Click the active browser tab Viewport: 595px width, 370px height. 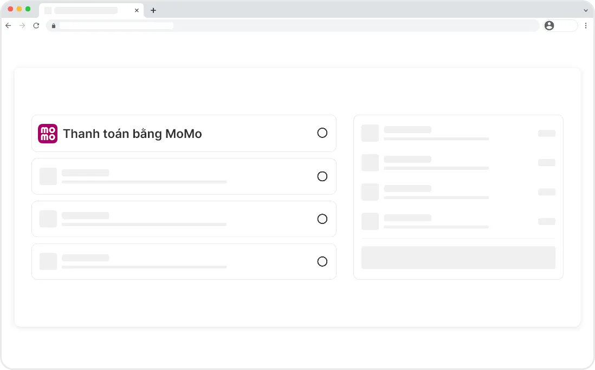(x=87, y=10)
